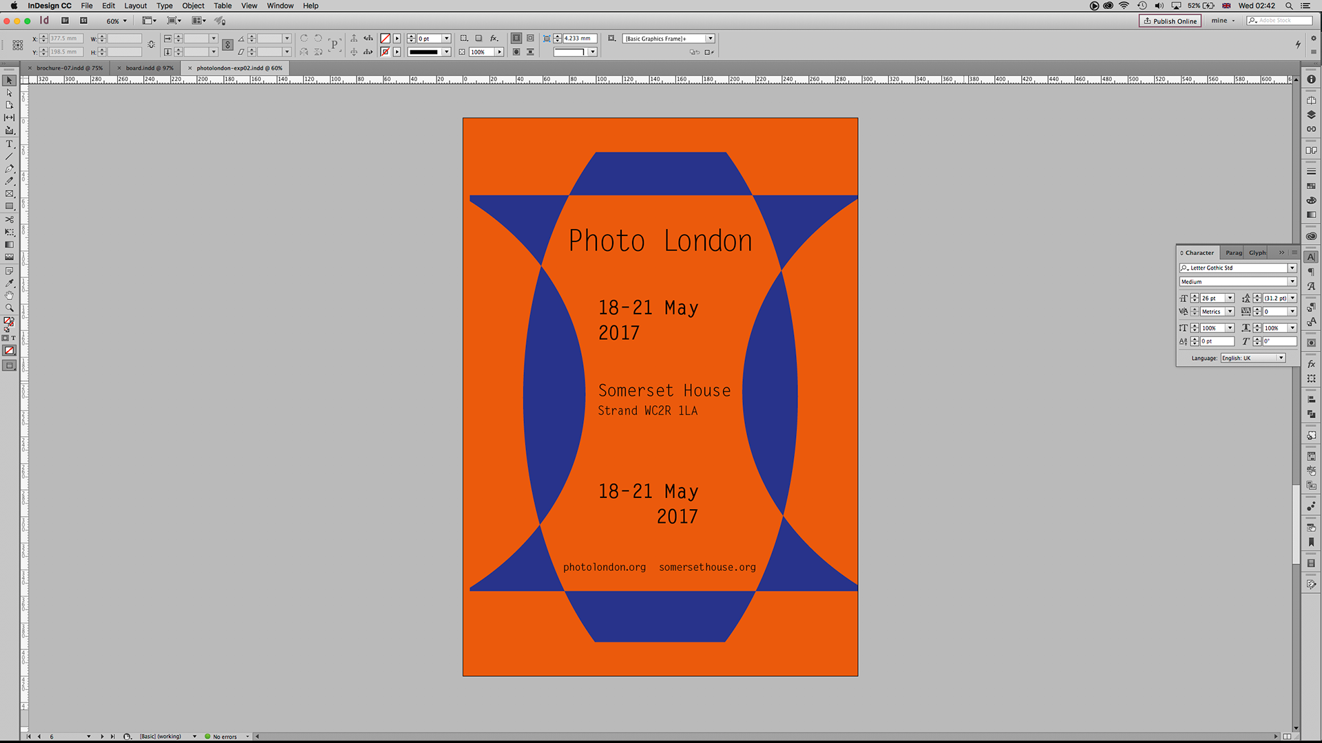This screenshot has height=743, width=1322.
Task: Click the fill color swatch in control bar
Action: coord(386,39)
